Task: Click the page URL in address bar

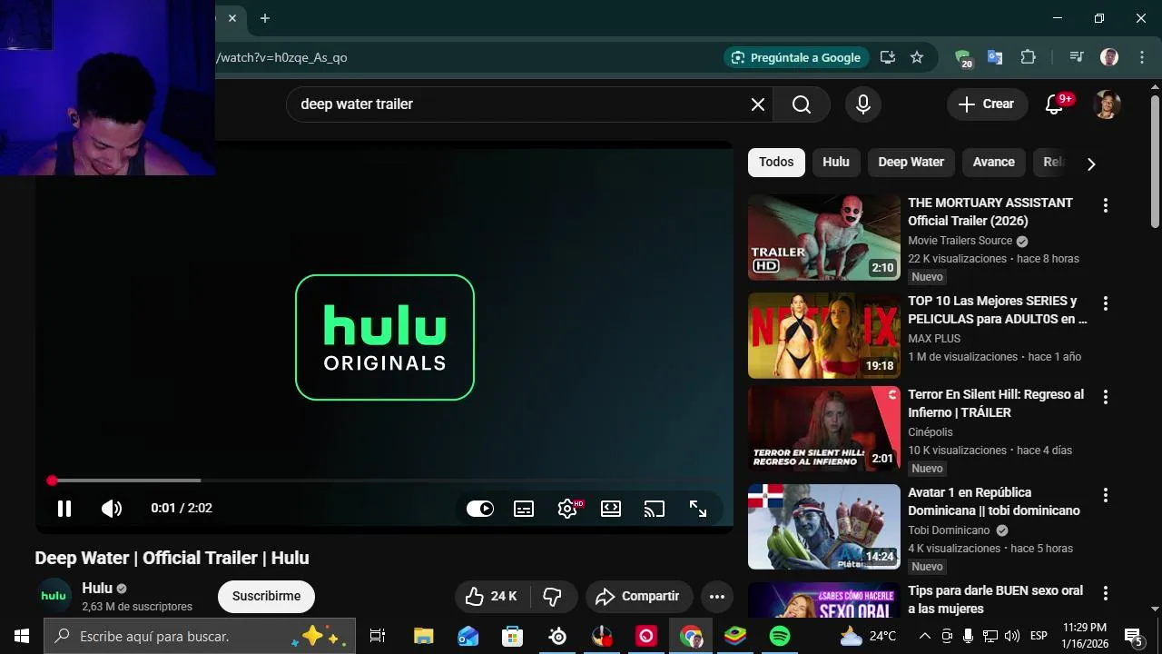Action: (x=282, y=57)
